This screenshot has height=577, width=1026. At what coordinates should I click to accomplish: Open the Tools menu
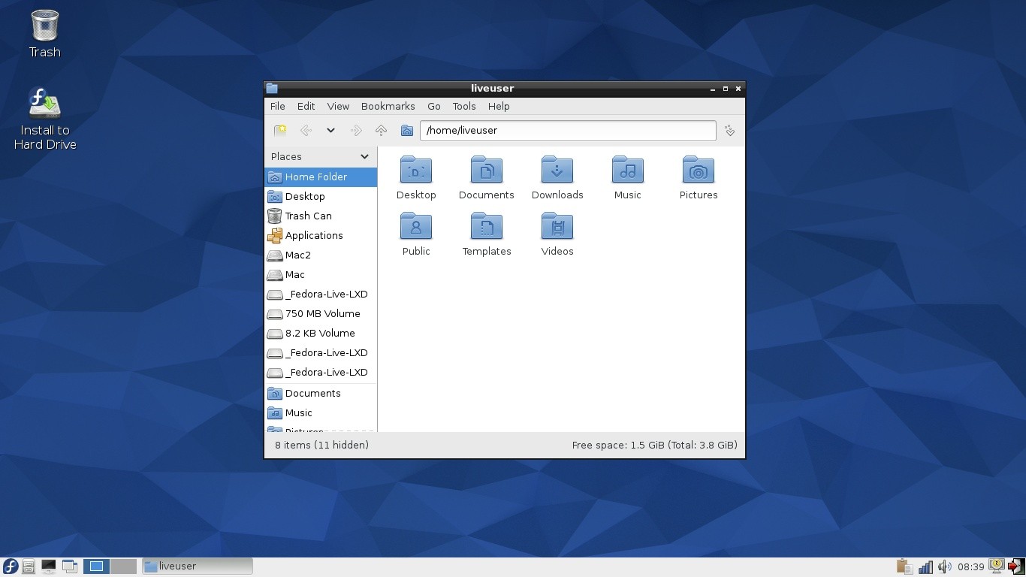pos(463,106)
